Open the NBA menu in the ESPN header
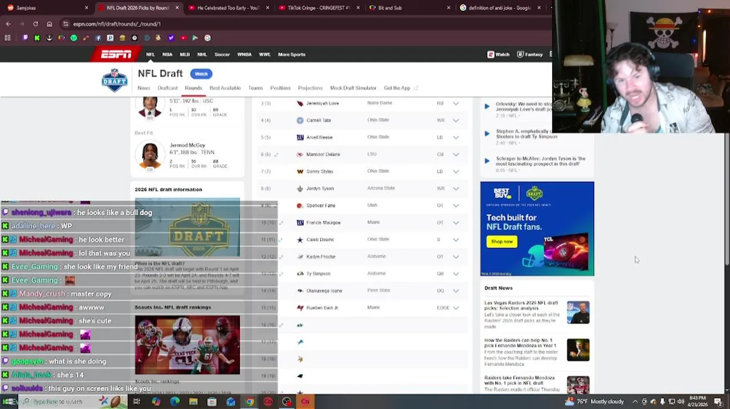The height and width of the screenshot is (409, 730). click(x=167, y=55)
